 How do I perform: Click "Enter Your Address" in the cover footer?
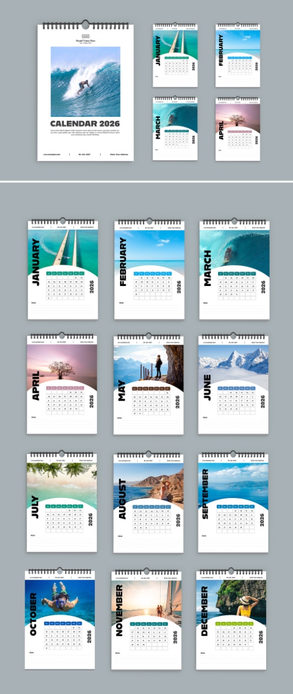tap(119, 154)
